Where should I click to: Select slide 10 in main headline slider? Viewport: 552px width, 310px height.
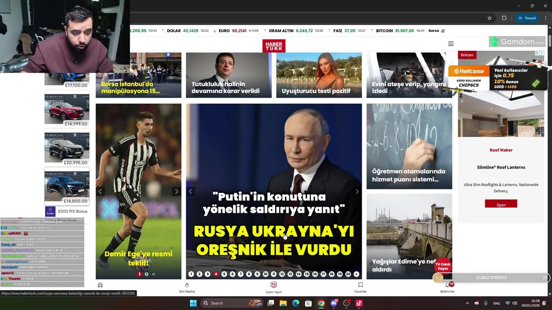[x=265, y=274]
